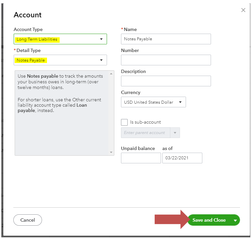Viewport: 252px width, 239px height.
Task: Select the as of date field
Action: click(182, 158)
